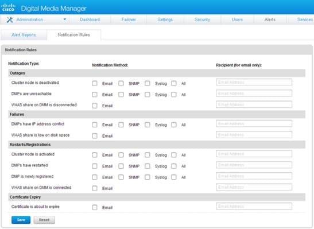Select the Alerts menu
Viewport: 314px width, 229px height.
tap(270, 20)
